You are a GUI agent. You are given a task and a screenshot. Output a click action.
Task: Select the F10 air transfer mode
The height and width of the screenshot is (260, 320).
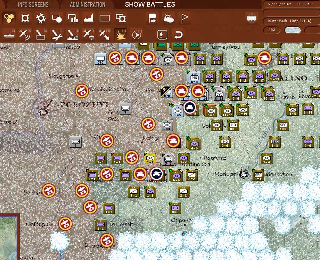pyautogui.click(x=105, y=34)
